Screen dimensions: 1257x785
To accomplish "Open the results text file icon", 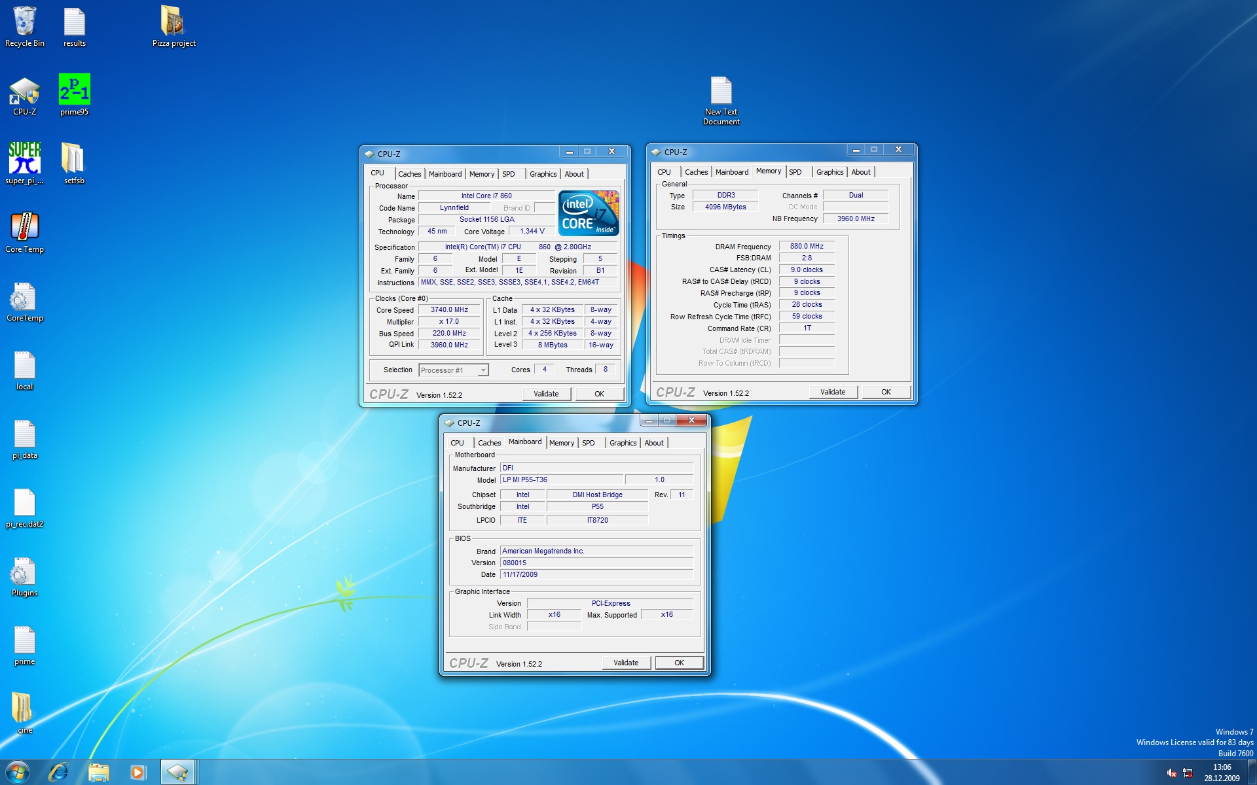I will 74,26.
